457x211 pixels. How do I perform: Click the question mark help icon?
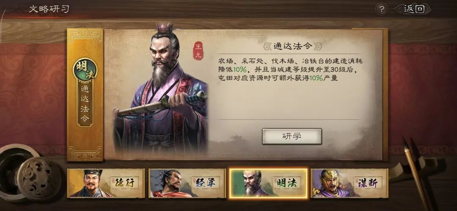pos(381,10)
